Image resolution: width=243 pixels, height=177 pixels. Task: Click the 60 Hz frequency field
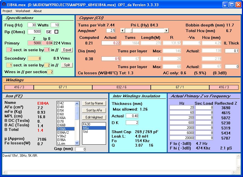pos(182,112)
